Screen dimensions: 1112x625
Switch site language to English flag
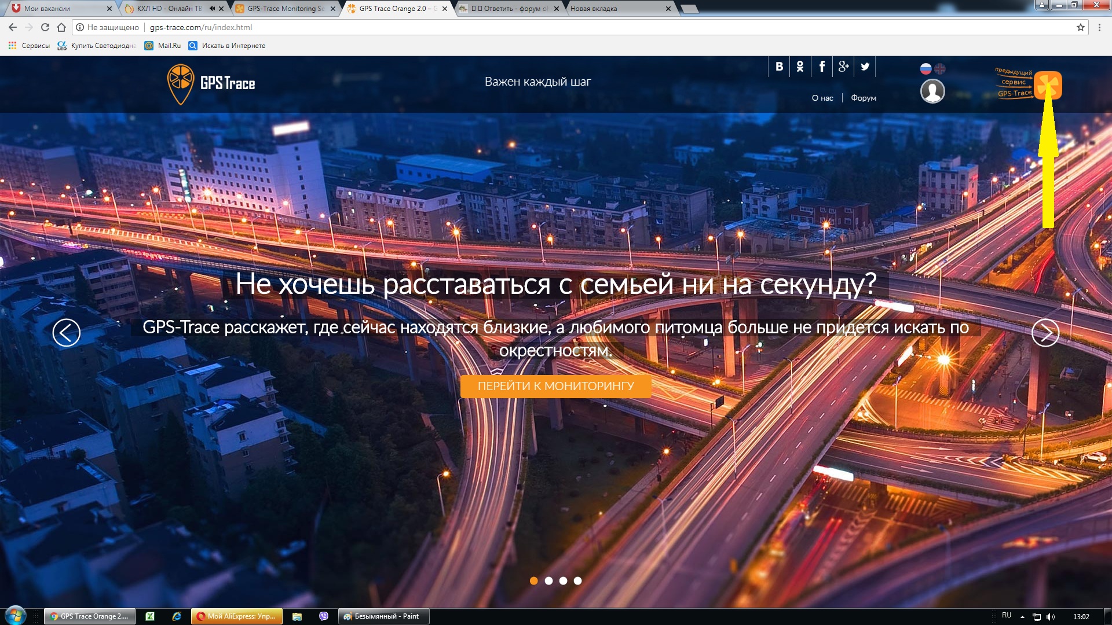940,69
